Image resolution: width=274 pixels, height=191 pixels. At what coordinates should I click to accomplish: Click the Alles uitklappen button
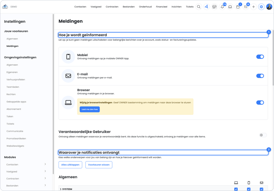pos(70,165)
